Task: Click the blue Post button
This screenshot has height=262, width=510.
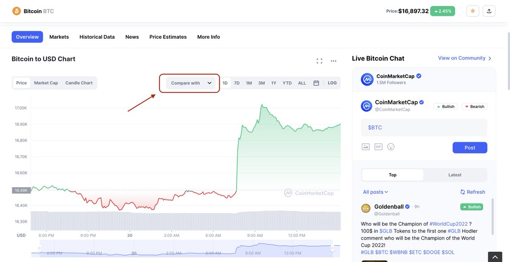Action: (x=470, y=148)
